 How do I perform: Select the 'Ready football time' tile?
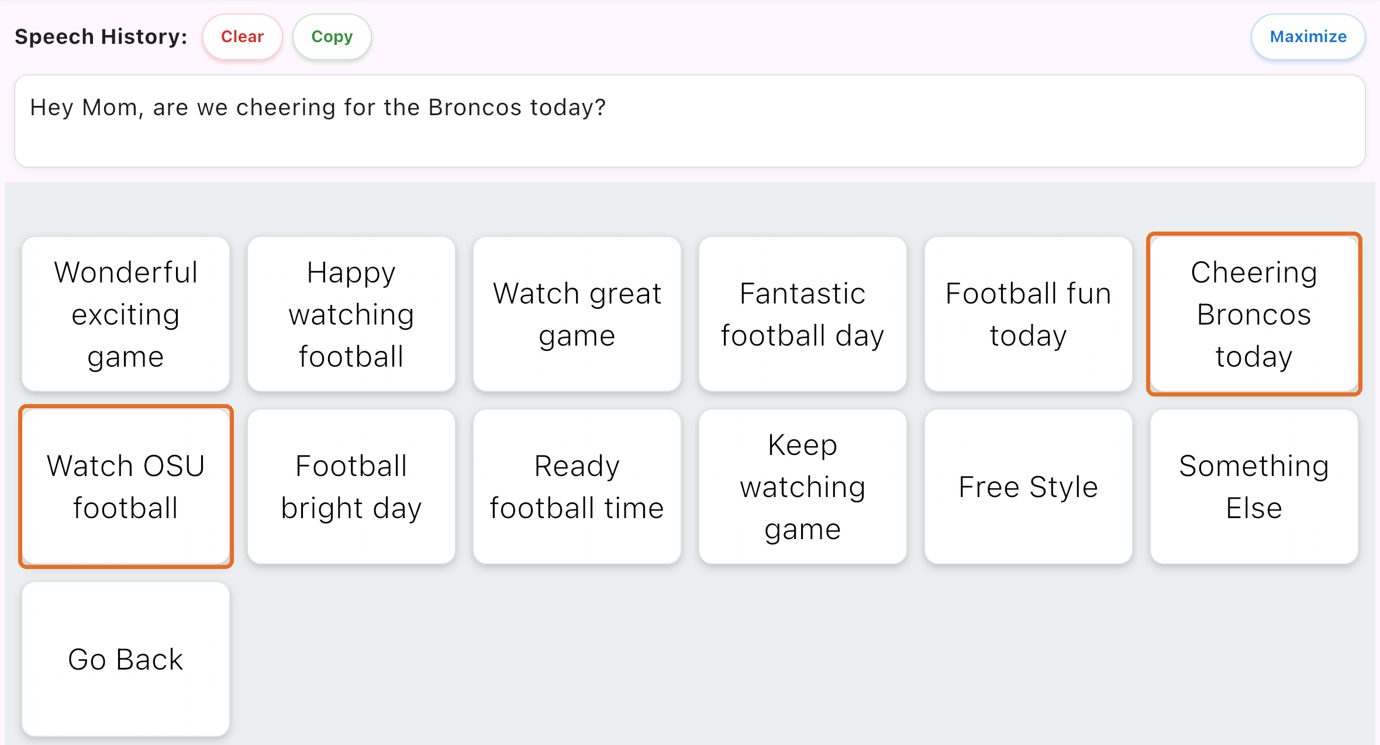tap(577, 487)
